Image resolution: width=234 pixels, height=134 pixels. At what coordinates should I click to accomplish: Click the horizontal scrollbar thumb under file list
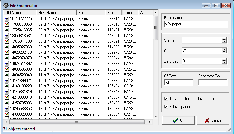(76, 122)
